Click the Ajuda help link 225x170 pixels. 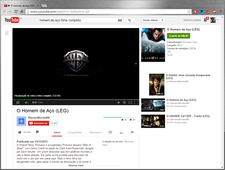pyautogui.click(x=170, y=55)
